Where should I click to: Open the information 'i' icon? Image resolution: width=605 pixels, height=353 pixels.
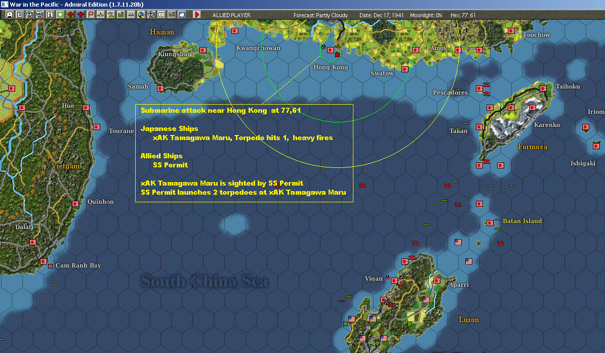[x=50, y=15]
